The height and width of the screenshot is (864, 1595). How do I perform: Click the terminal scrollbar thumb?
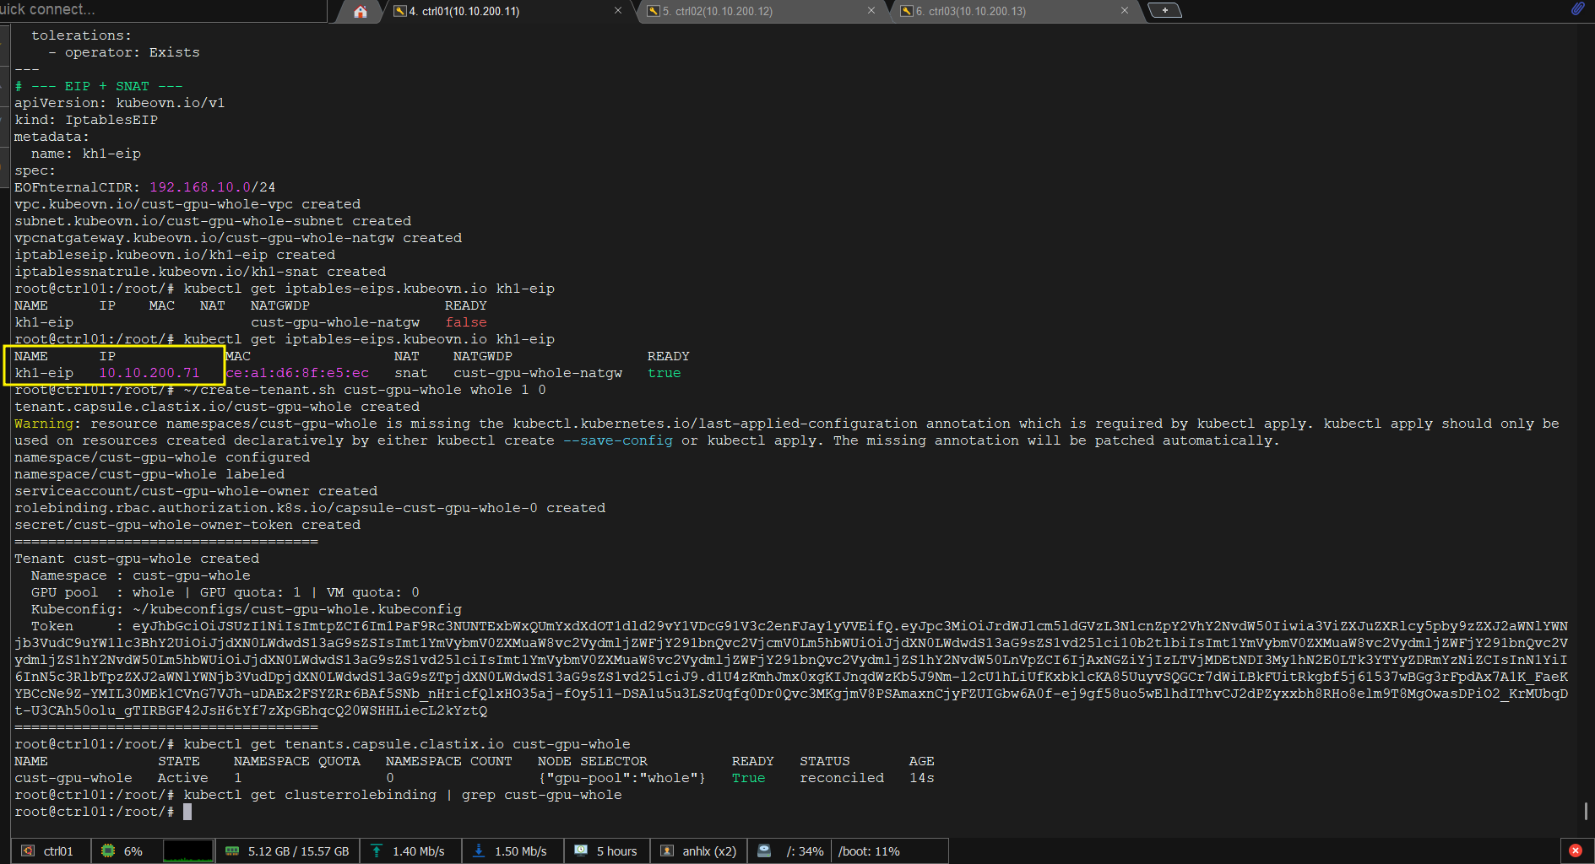pos(1586,811)
